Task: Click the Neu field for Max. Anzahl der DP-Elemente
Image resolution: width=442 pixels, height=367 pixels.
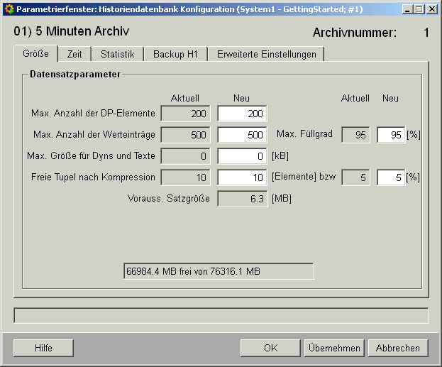Action: point(242,114)
